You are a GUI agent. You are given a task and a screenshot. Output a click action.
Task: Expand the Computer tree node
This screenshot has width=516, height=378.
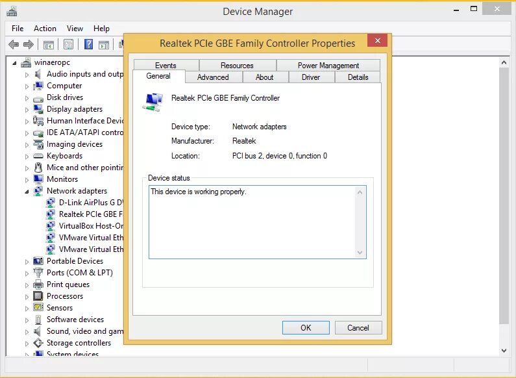tap(27, 86)
